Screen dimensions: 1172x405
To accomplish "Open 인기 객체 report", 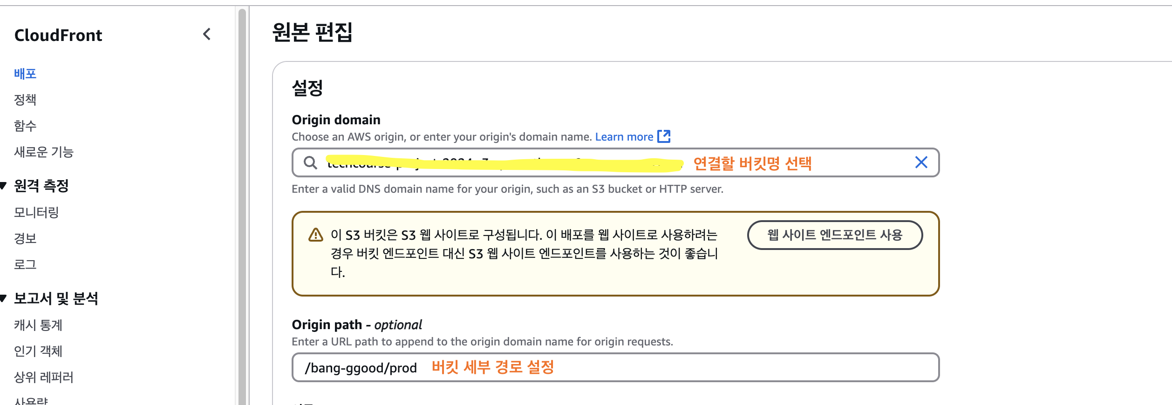I will point(38,351).
